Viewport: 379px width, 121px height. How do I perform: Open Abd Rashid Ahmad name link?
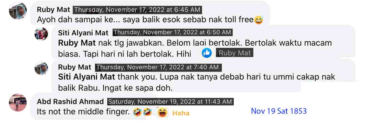coord(70,102)
